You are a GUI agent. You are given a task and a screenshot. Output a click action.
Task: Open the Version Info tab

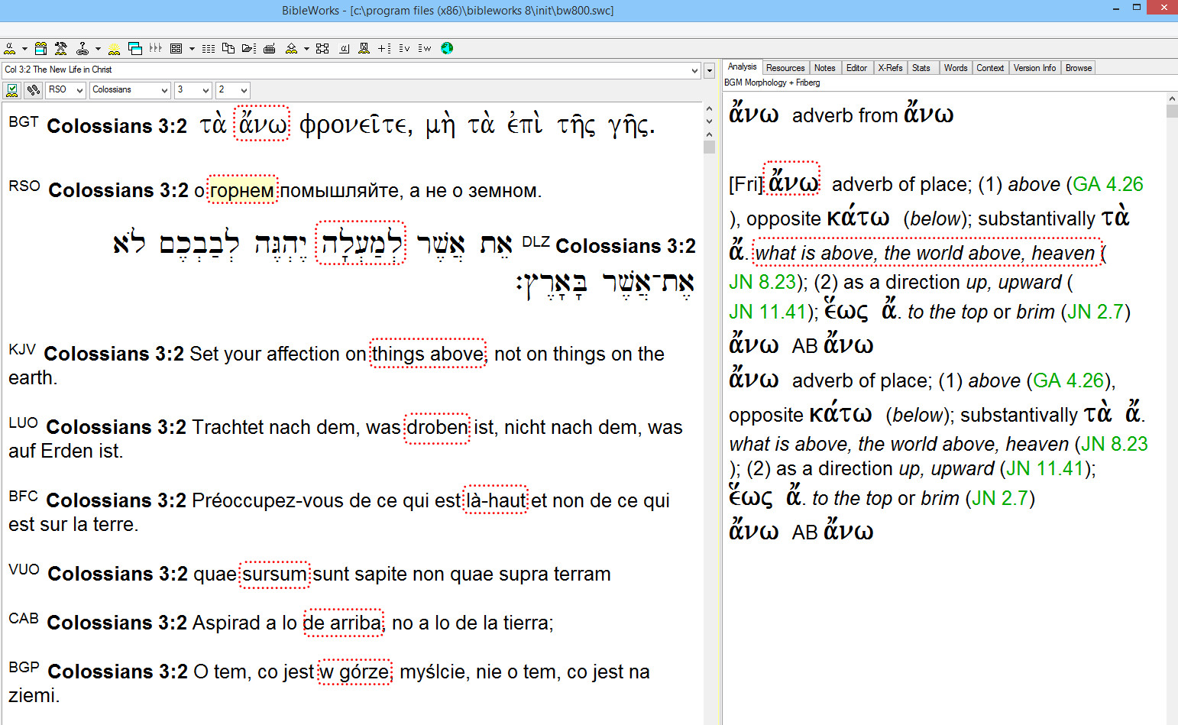click(1034, 68)
